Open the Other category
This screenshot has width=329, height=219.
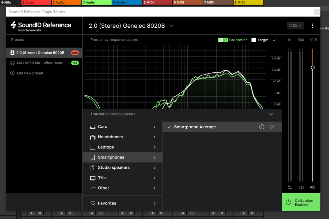[122, 188]
